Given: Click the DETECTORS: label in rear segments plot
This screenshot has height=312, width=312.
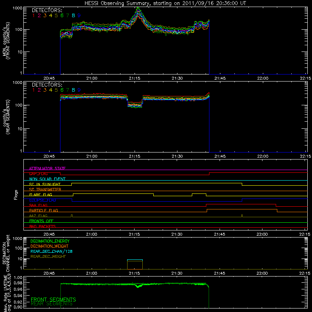Looking at the screenshot, I should pos(47,85).
